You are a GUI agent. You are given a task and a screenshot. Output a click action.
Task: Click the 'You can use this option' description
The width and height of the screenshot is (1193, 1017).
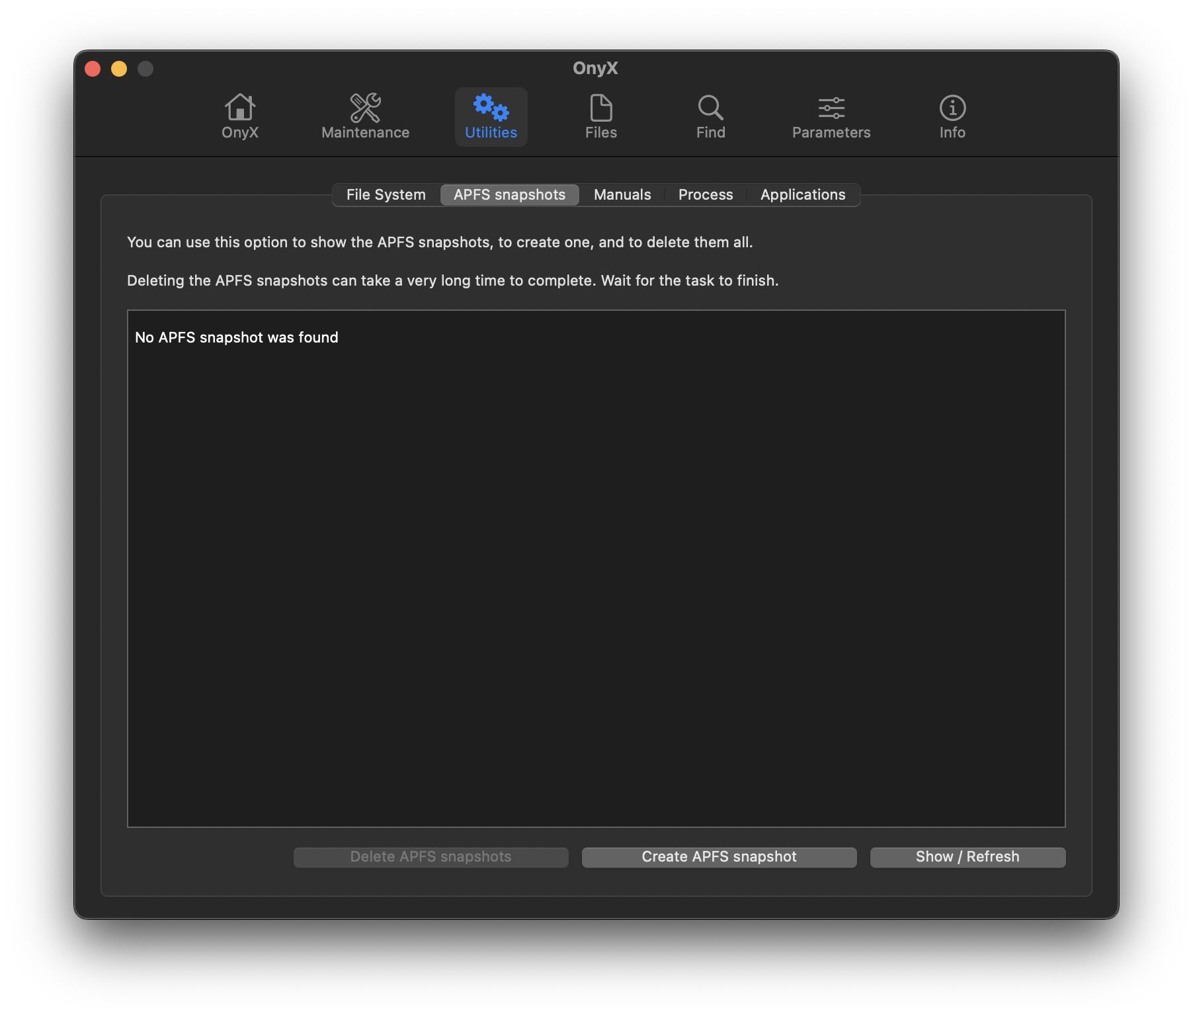coord(440,243)
